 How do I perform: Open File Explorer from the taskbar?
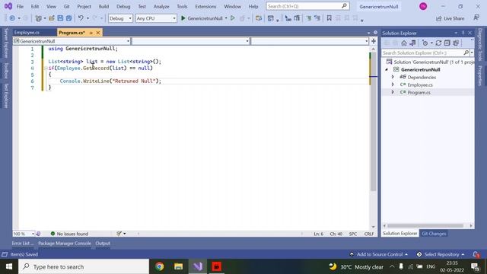pyautogui.click(x=178, y=266)
